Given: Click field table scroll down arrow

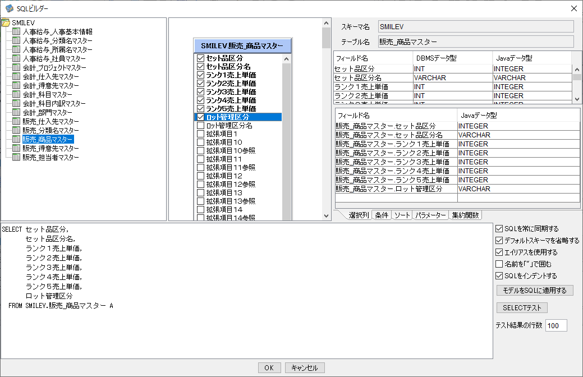Looking at the screenshot, I should pos(577,99).
